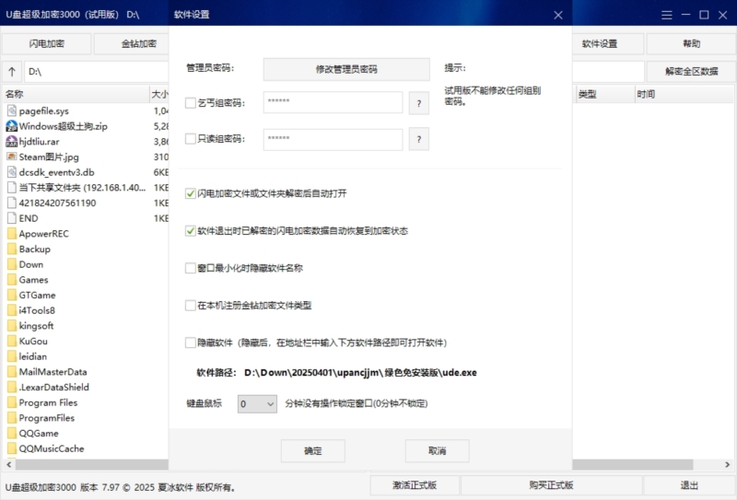
Task: Click the 退出 button
Action: (x=689, y=485)
